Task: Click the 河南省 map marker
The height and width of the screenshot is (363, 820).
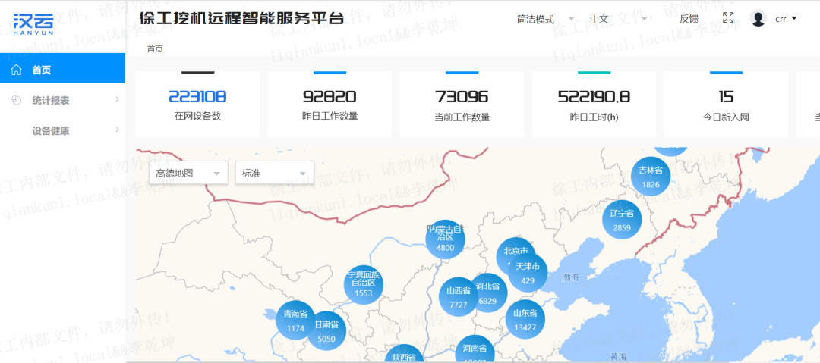Action: pos(475,349)
